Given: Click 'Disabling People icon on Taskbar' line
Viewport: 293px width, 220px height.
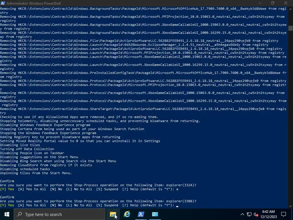Looking at the screenshot, I should [x=32, y=153].
